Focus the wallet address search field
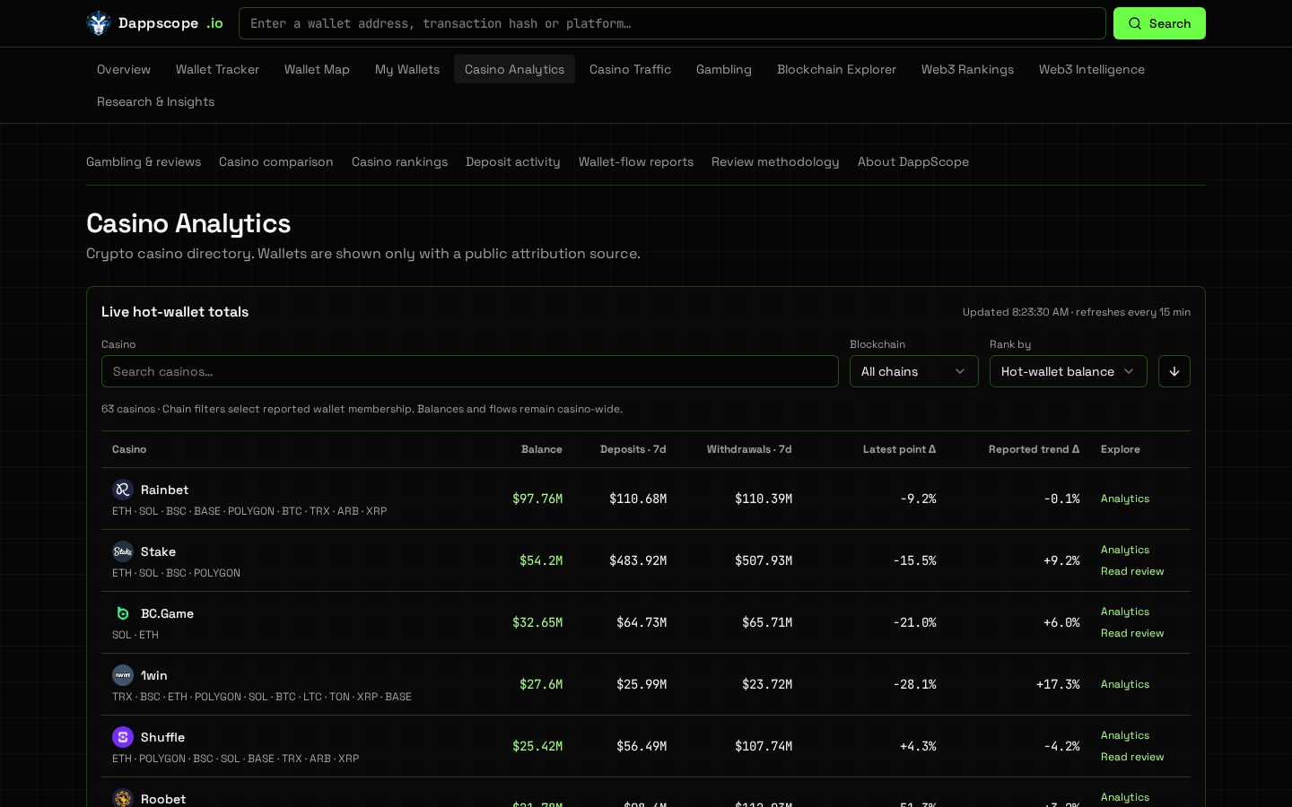Screen dimensions: 1292x807 pos(672,23)
